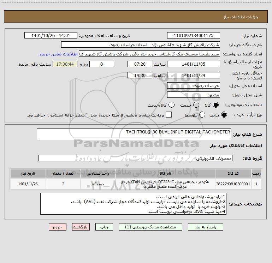Screen dimensions: 272x263
Task: Click the announcement date field 1401/10/26 - 14:01
Action: tap(51, 36)
